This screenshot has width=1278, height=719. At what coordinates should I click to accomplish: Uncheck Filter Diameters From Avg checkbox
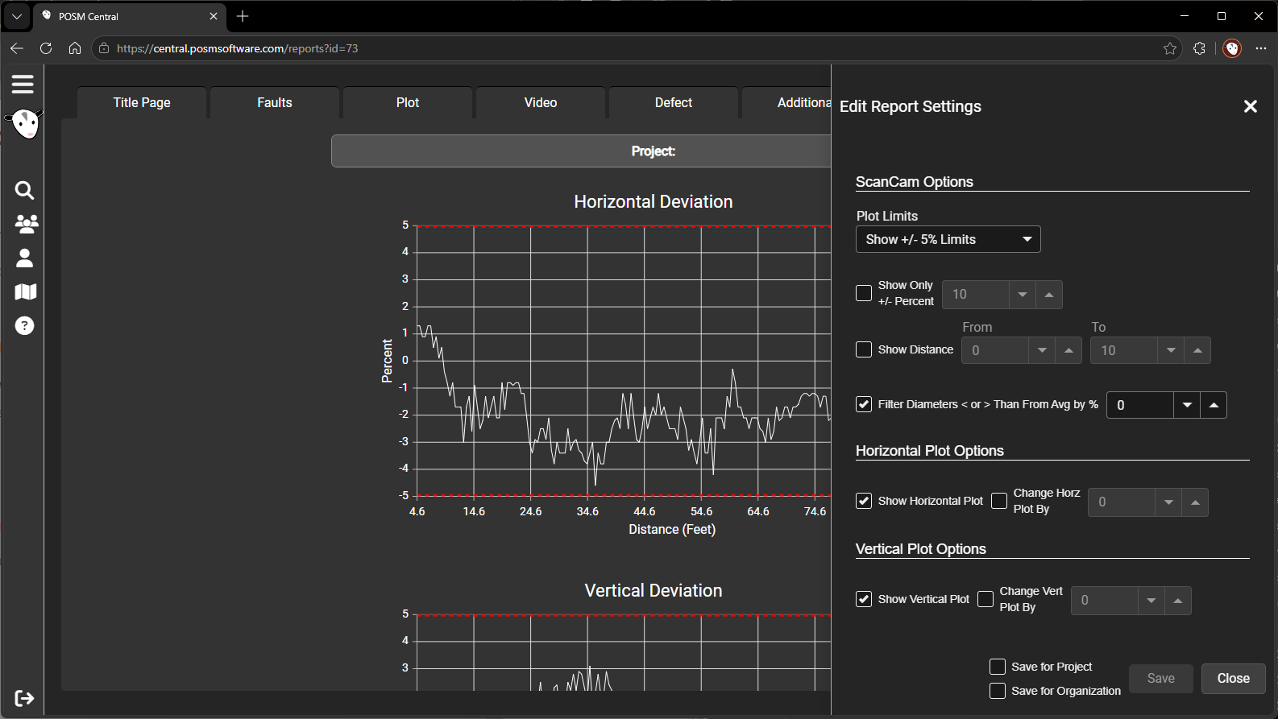(x=864, y=404)
